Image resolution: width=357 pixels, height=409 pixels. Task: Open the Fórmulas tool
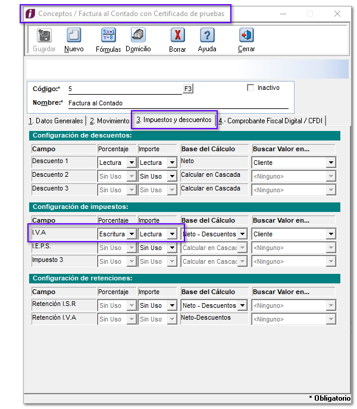pyautogui.click(x=108, y=36)
